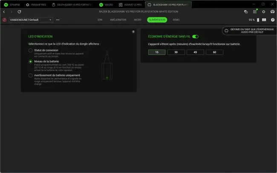Toggle Économie d'énergie sans fil switch
This screenshot has width=277, height=173.
(195, 37)
